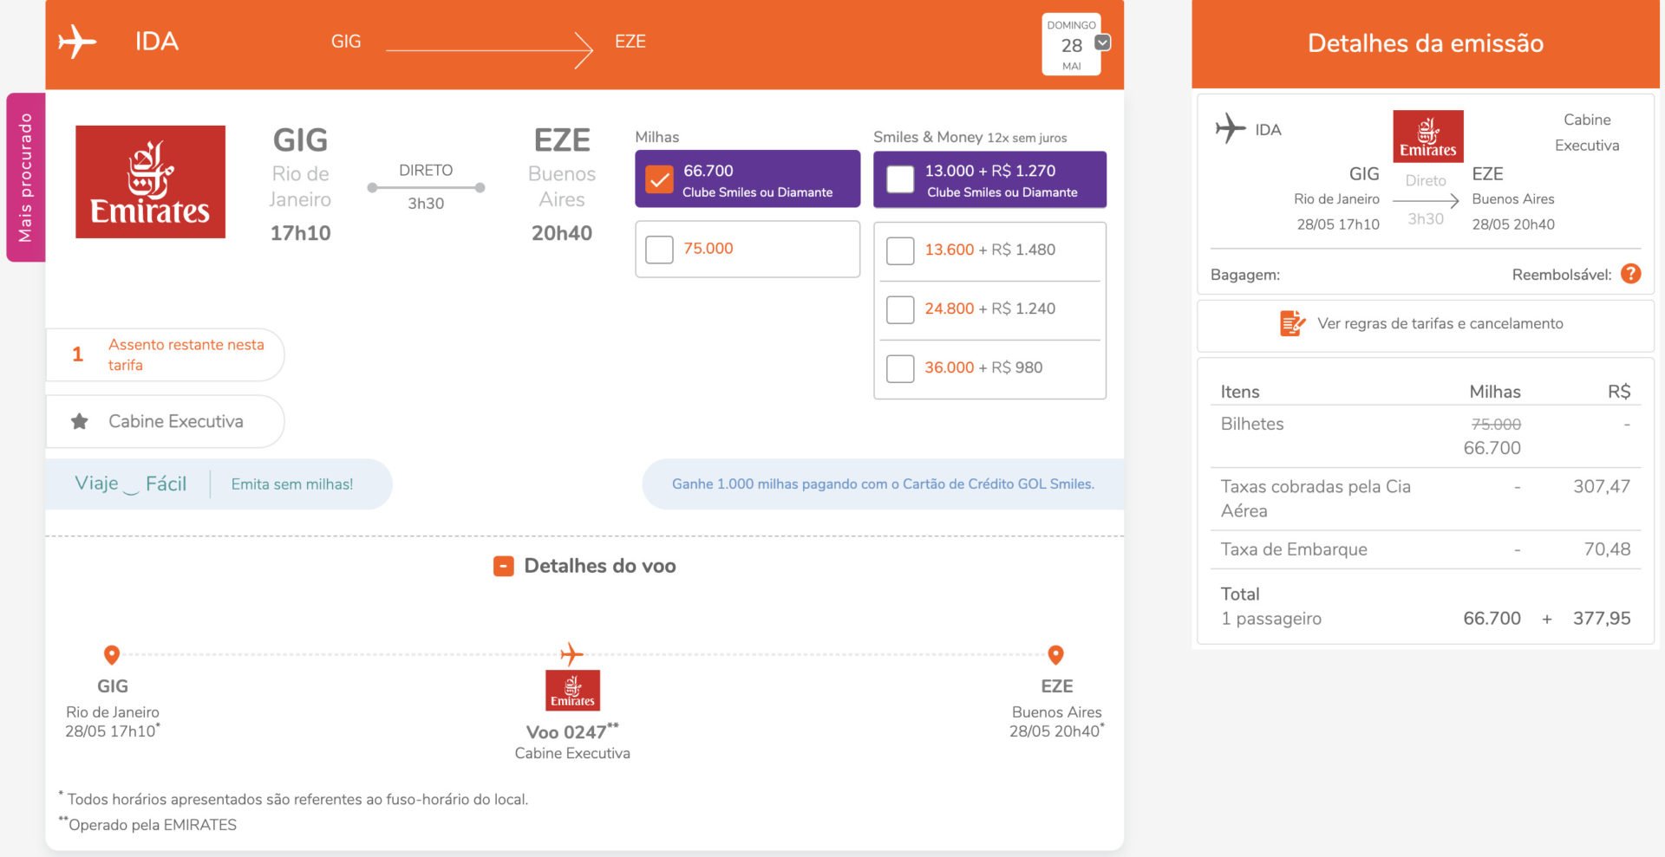This screenshot has height=857, width=1665.
Task: Check the 36.000 + R$ 980 option
Action: click(900, 368)
